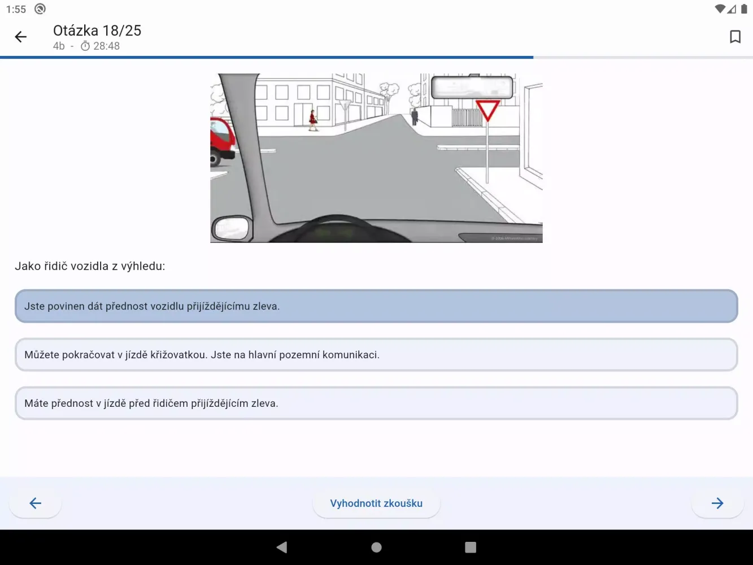Advance to the next question with the right arrow
Screen dimensions: 753x565
tap(717, 503)
